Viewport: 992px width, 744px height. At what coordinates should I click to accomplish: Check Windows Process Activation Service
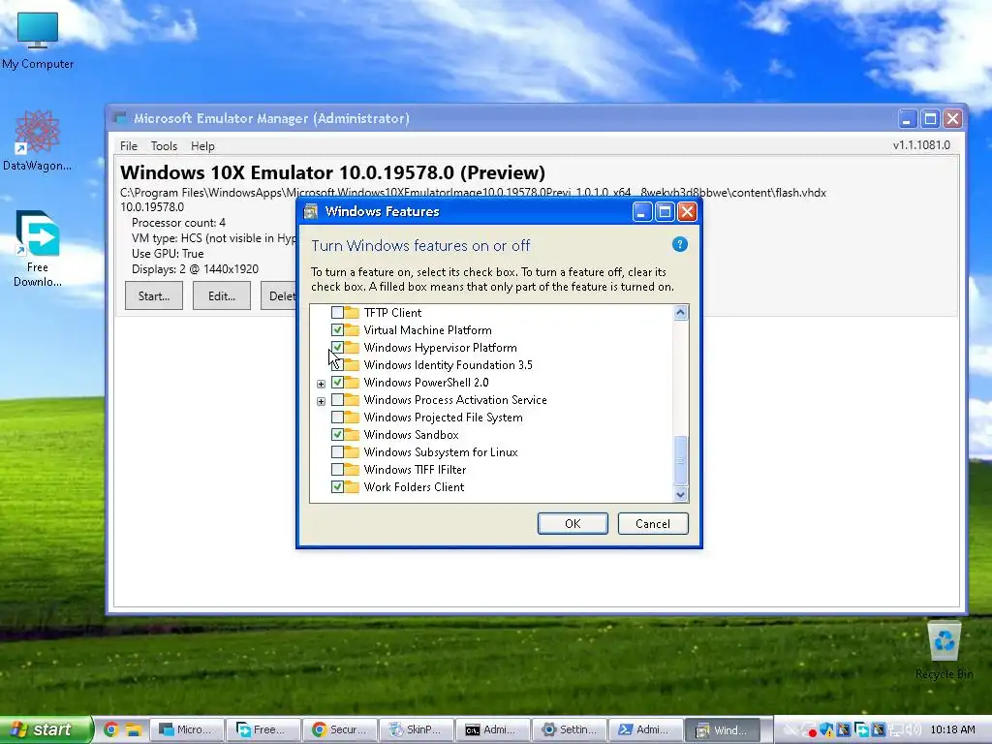[x=337, y=400]
